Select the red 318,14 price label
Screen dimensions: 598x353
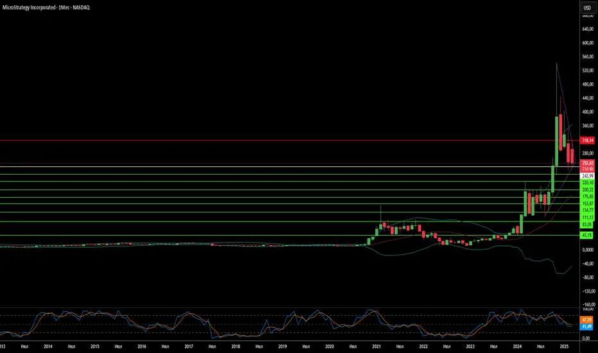coord(586,140)
